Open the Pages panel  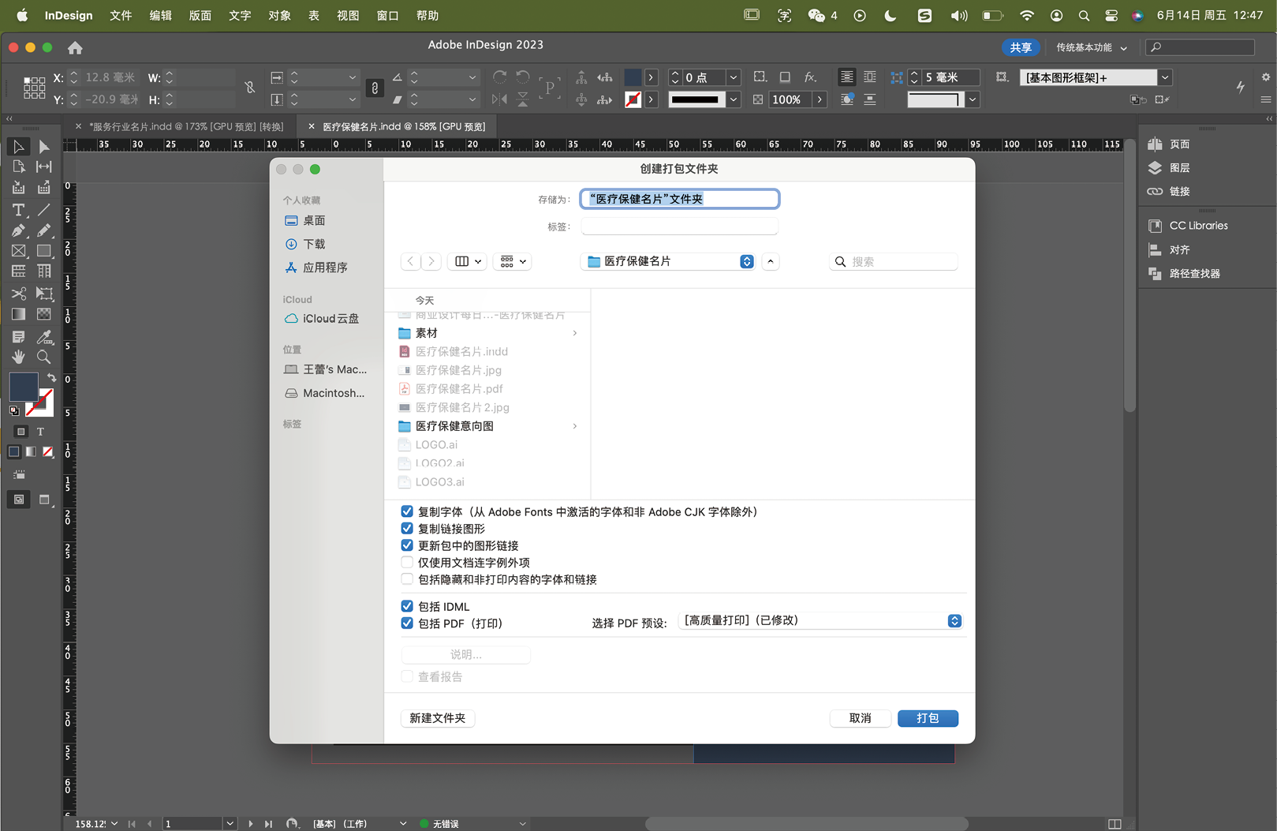tap(1179, 144)
